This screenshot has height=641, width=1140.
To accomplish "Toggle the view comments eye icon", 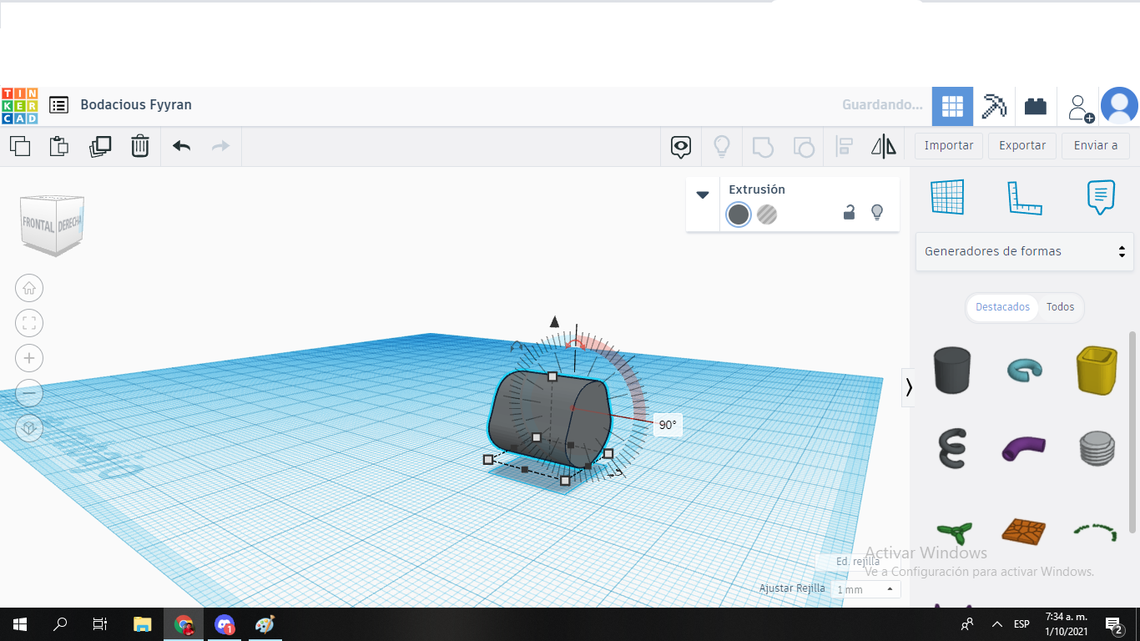I will [x=681, y=147].
